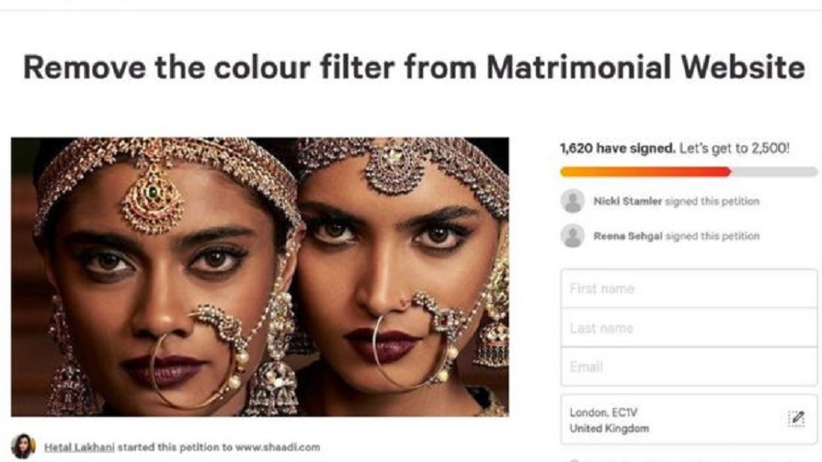822x462 pixels.
Task: Focus the First name field
Action: (689, 289)
